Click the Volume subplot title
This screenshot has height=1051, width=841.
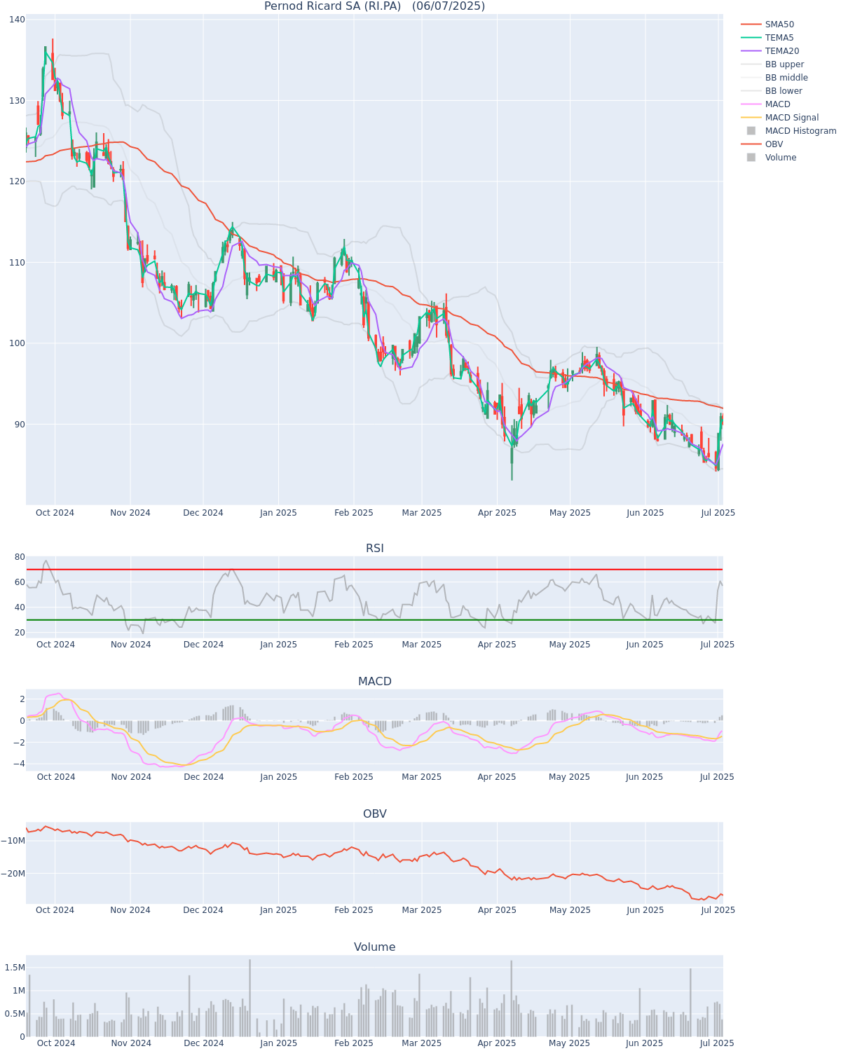tap(374, 947)
